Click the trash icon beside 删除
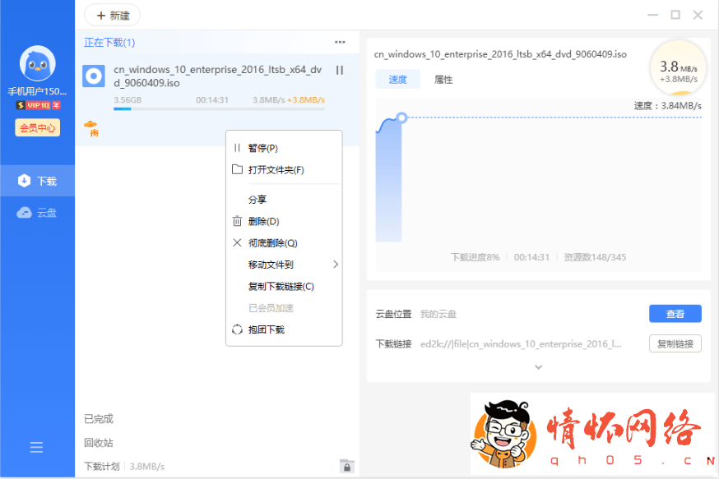This screenshot has width=719, height=479. pos(237,221)
